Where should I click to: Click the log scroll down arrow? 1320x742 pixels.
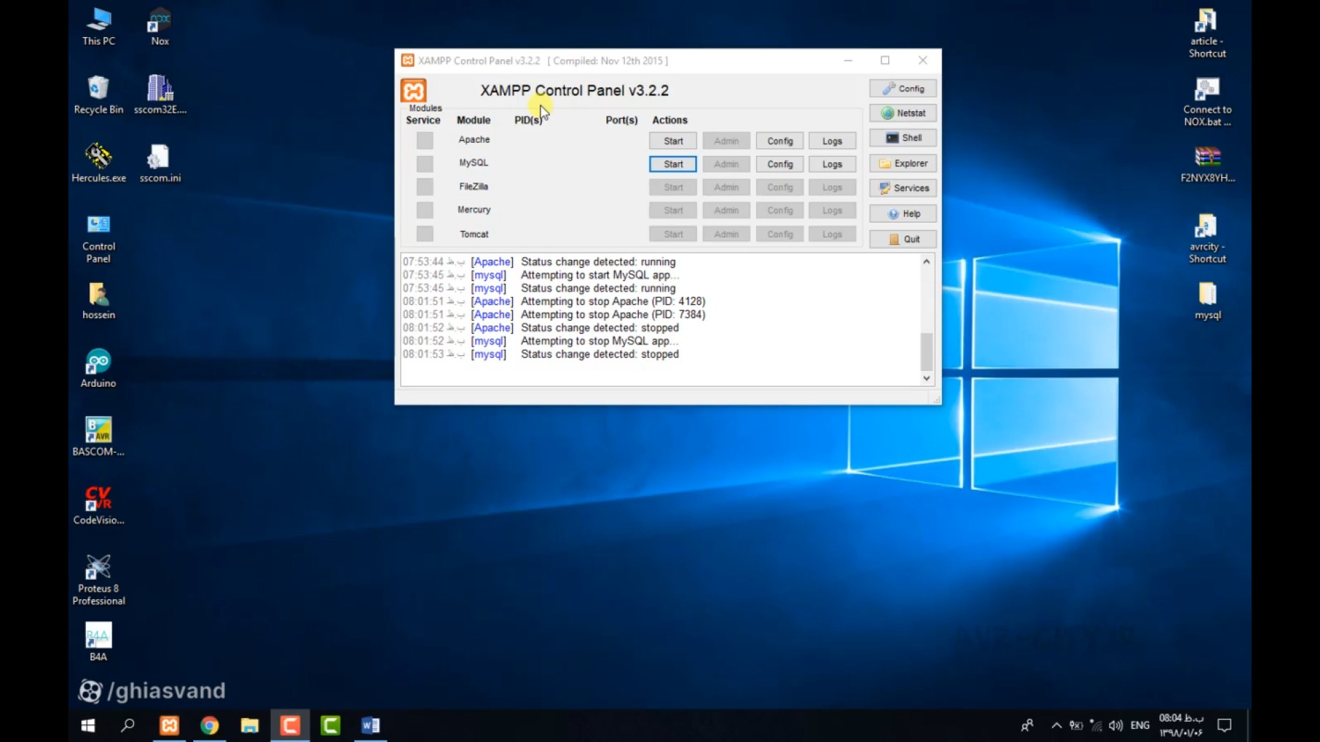tap(926, 379)
